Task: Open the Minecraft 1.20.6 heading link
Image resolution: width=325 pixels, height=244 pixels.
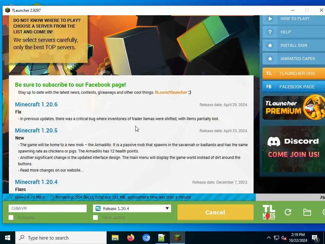Action: click(x=36, y=104)
